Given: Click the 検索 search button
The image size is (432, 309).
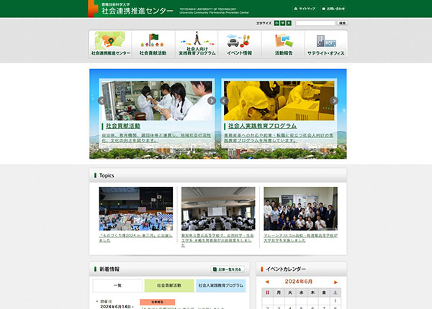Looking at the screenshot, I should point(342,23).
